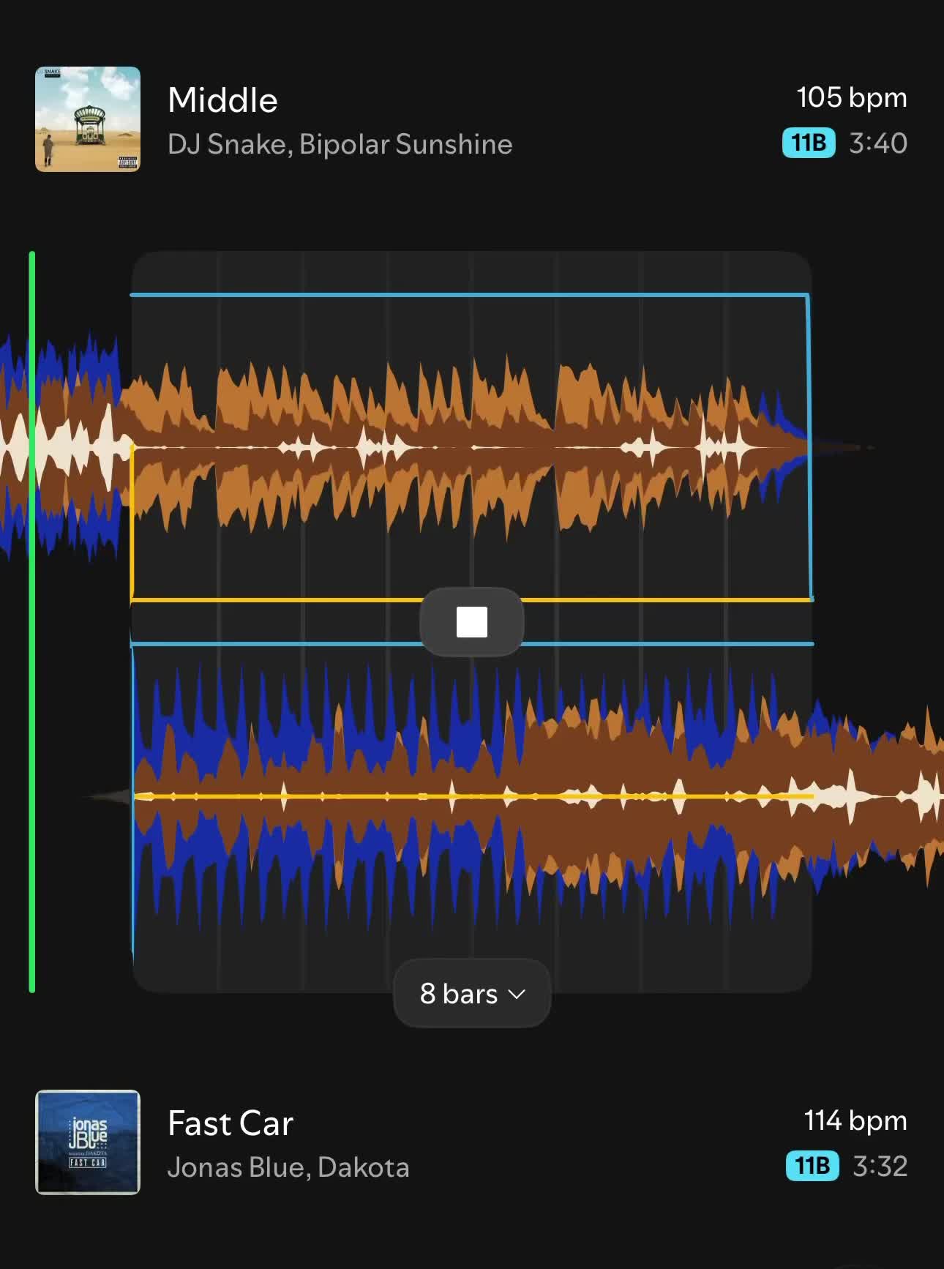
Task: Tap the Fast Car album cover thumbnail
Action: [x=88, y=1142]
